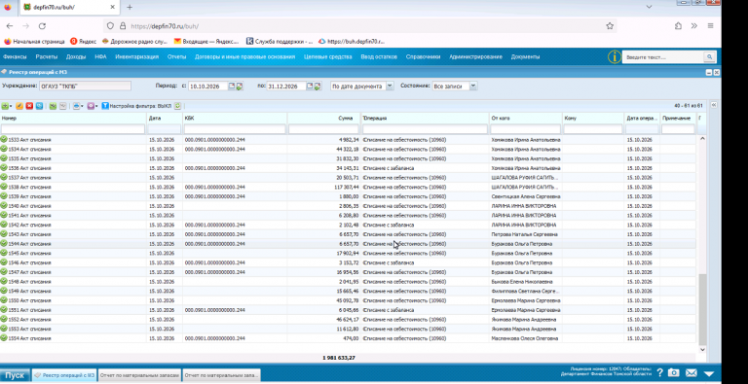Click the green add record icon
The height and width of the screenshot is (384, 748).
(5, 106)
